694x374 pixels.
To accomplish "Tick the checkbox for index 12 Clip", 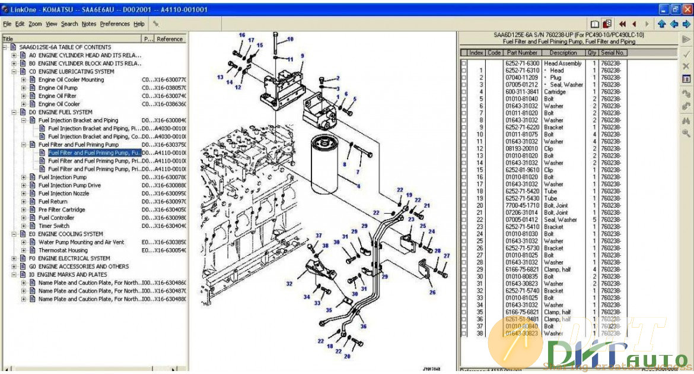I will pos(464,148).
